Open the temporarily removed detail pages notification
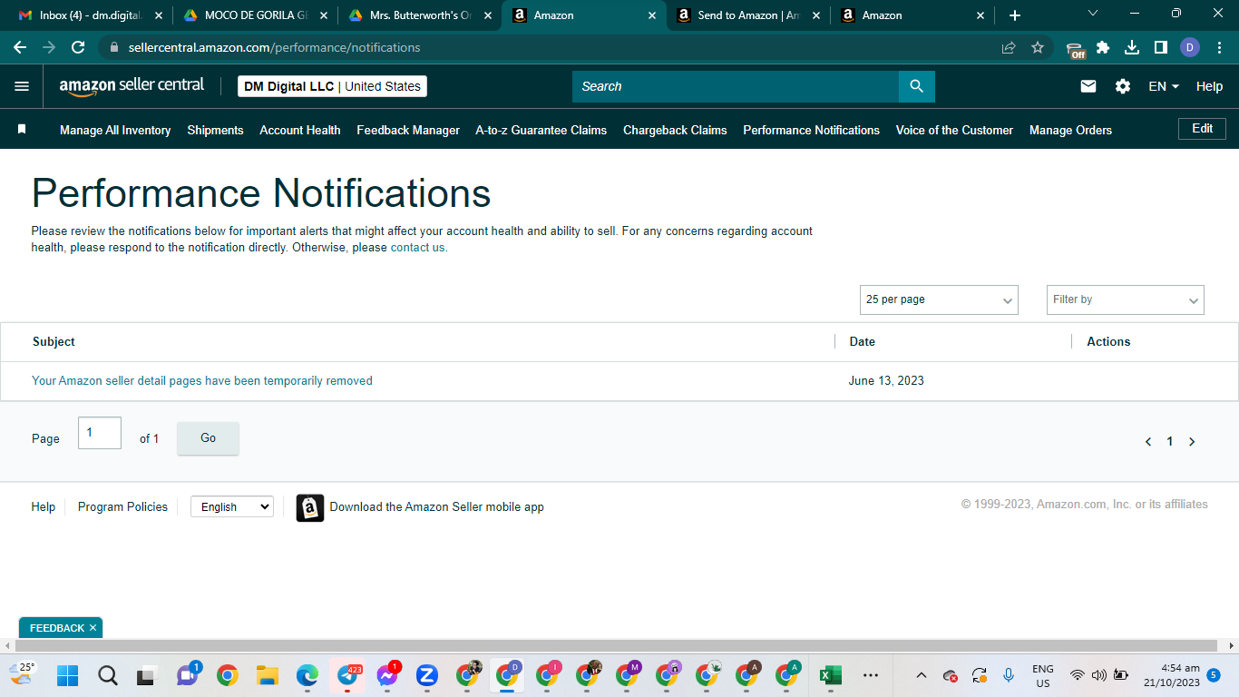The width and height of the screenshot is (1239, 697). 202,381
